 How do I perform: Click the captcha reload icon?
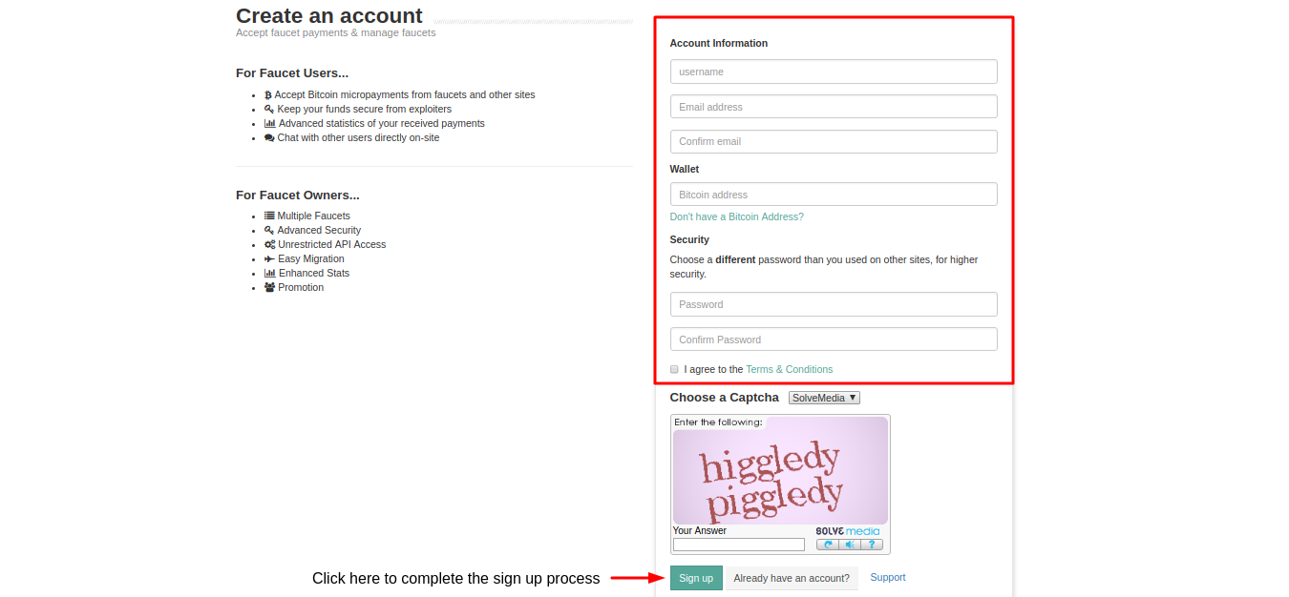point(827,545)
